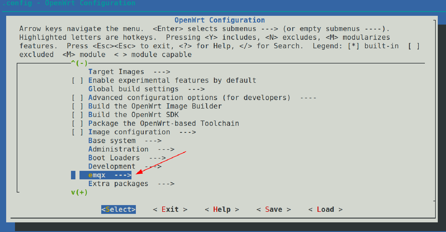Viewport: 446px width, 232px height.
Task: Open the Boot Loaders submenu
Action: point(127,158)
